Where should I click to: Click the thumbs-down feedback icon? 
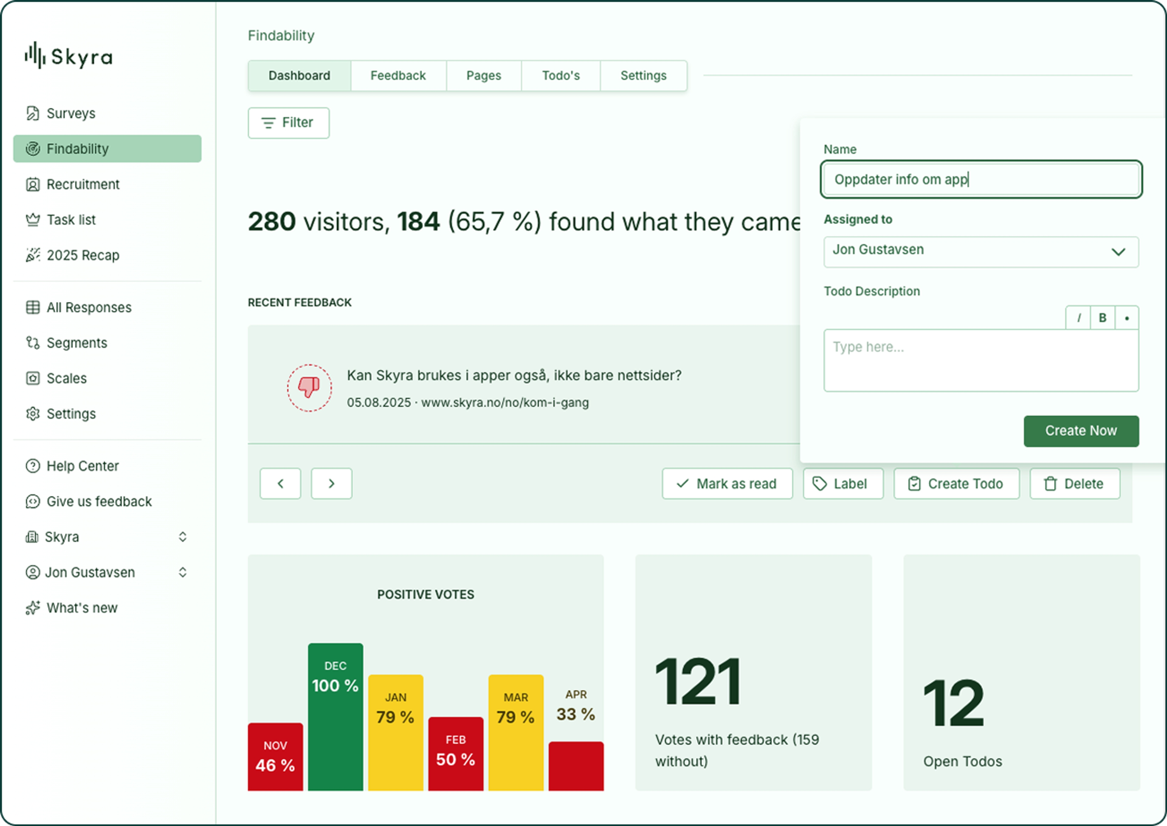point(309,388)
